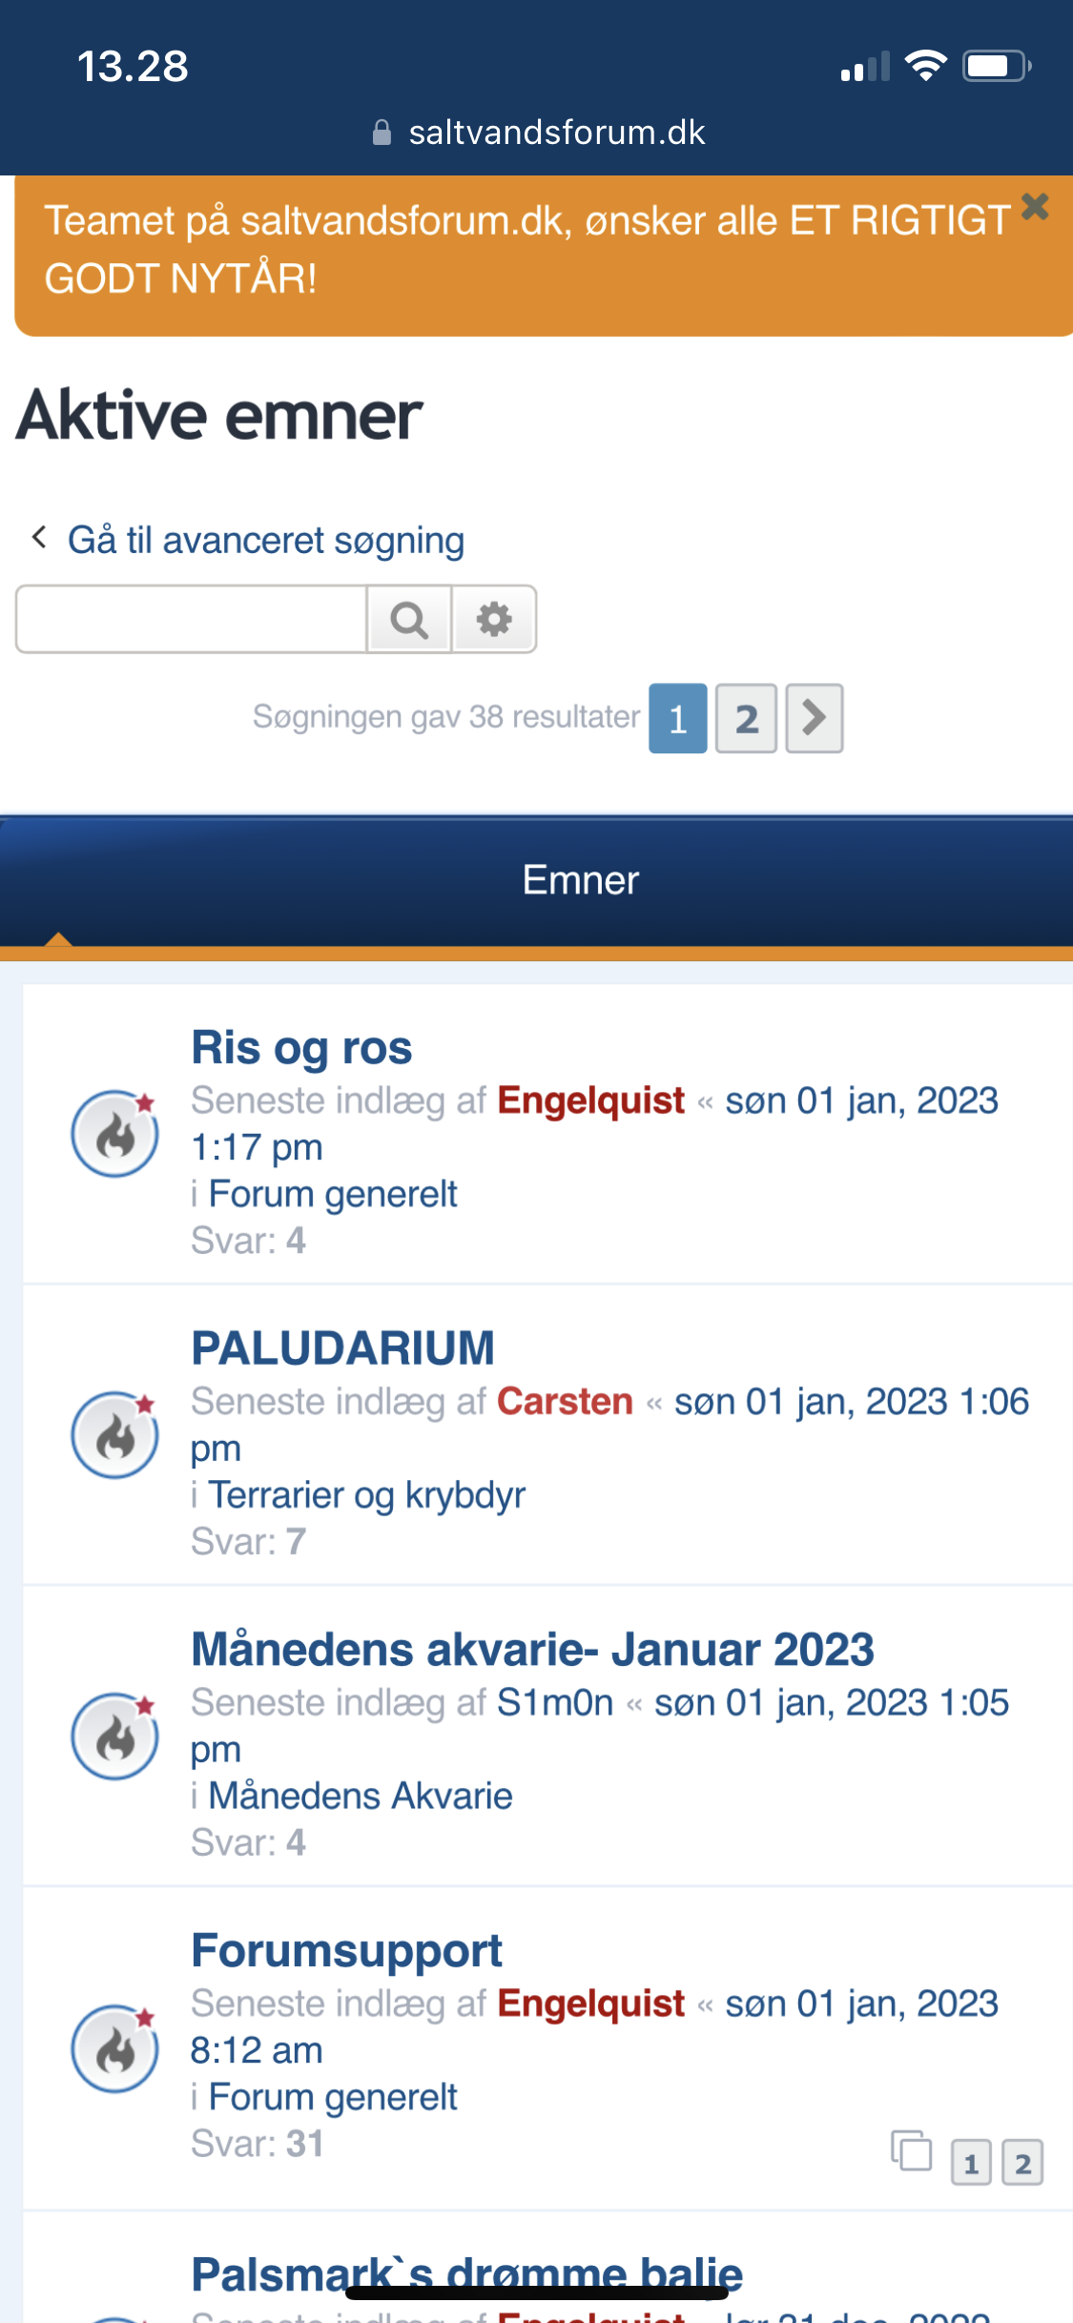Tap the Forumsupport topic flame icon

coord(115,2048)
